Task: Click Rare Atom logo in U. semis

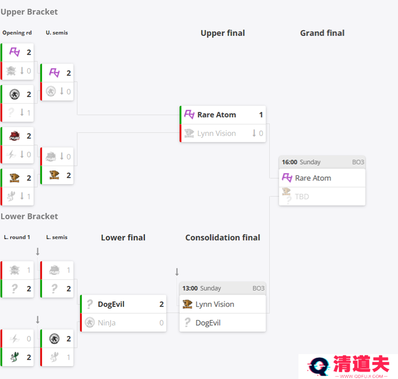Action: coord(54,73)
